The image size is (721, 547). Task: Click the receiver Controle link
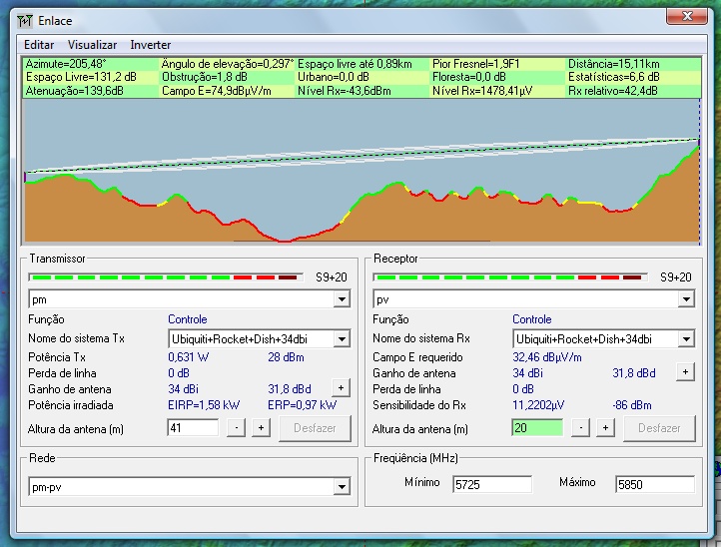coord(531,319)
